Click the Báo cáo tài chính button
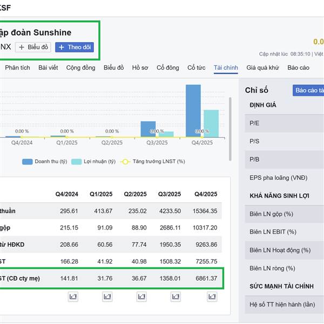Viewport: 324px width, 324px height. (x=308, y=91)
